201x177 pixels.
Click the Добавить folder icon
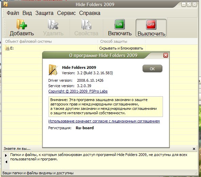tap(22, 24)
